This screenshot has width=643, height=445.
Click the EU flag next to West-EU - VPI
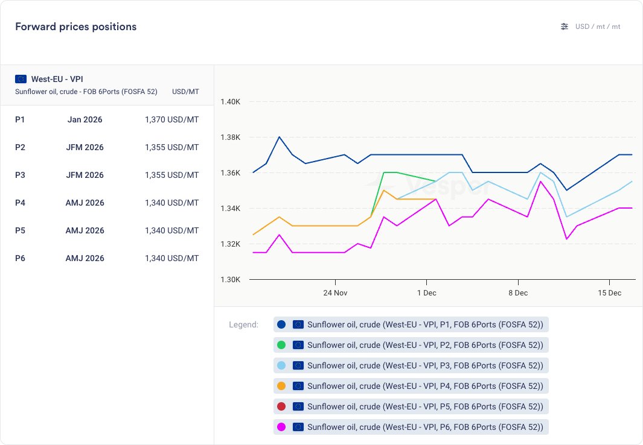pos(21,79)
